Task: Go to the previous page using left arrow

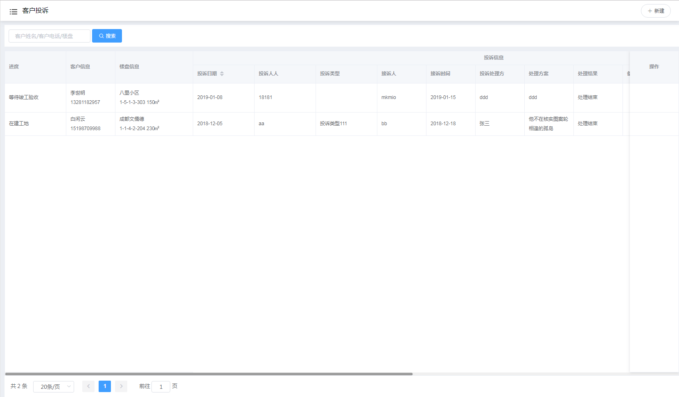Action: click(x=88, y=386)
